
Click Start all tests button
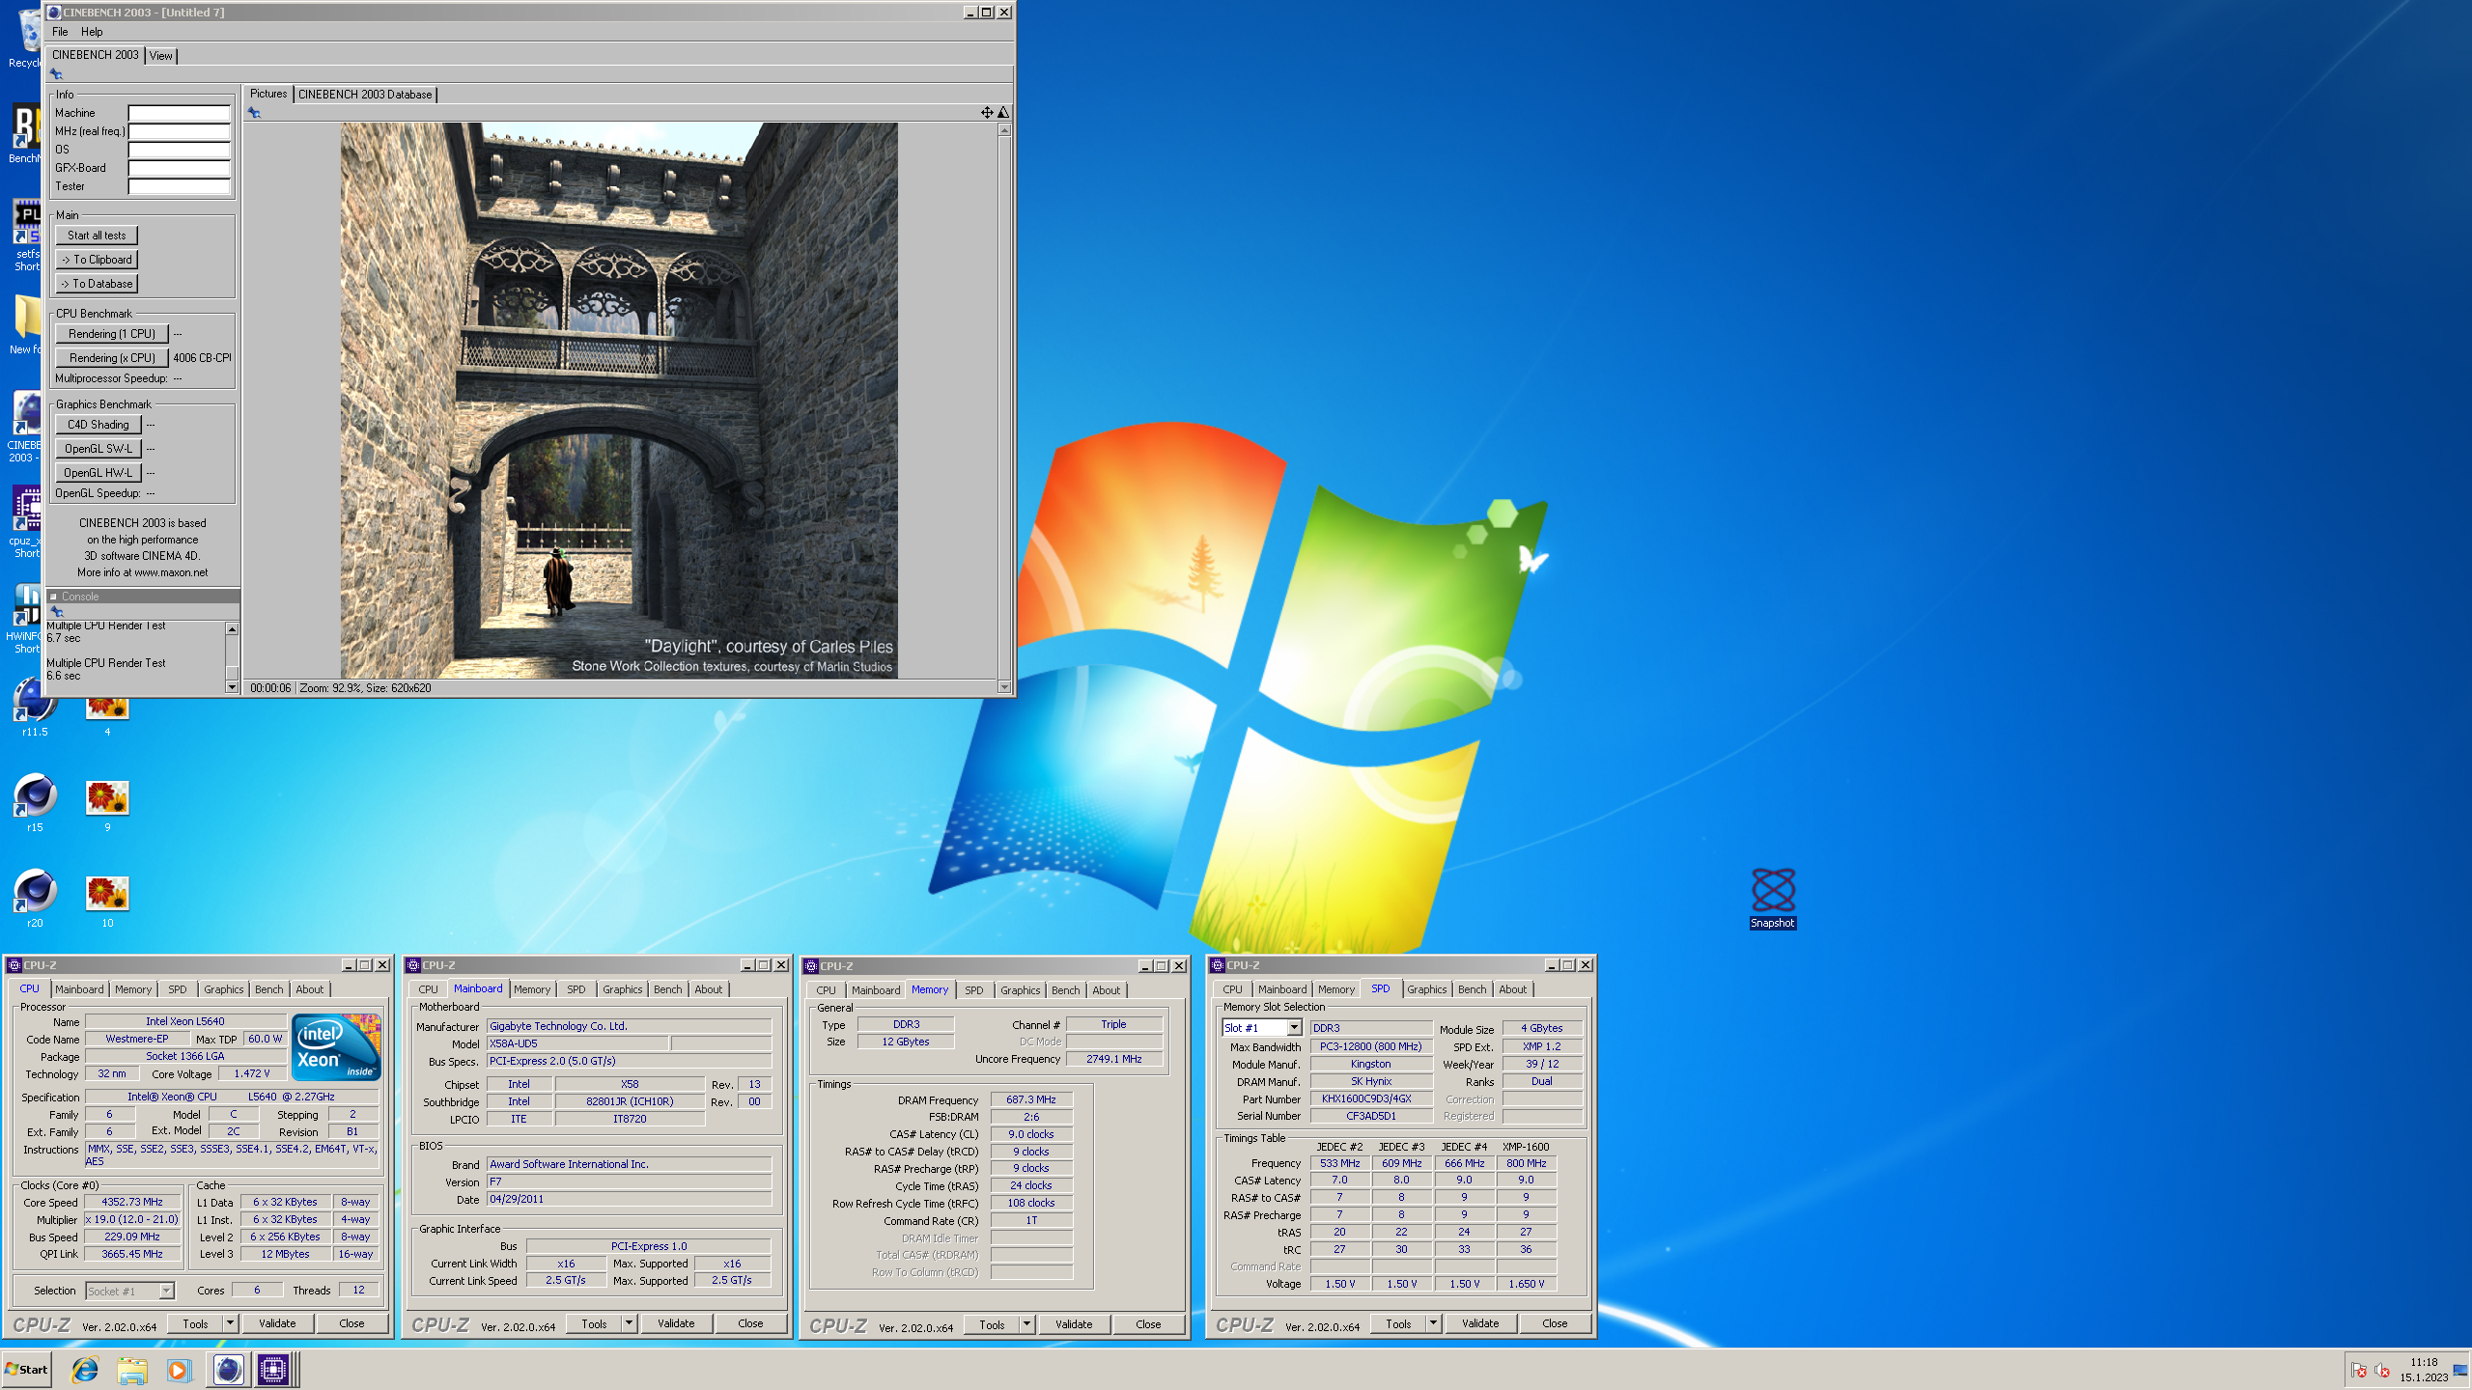tap(97, 236)
